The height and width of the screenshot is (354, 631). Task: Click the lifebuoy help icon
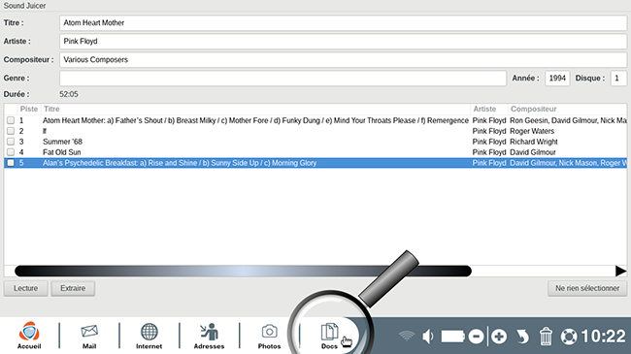[x=569, y=337]
